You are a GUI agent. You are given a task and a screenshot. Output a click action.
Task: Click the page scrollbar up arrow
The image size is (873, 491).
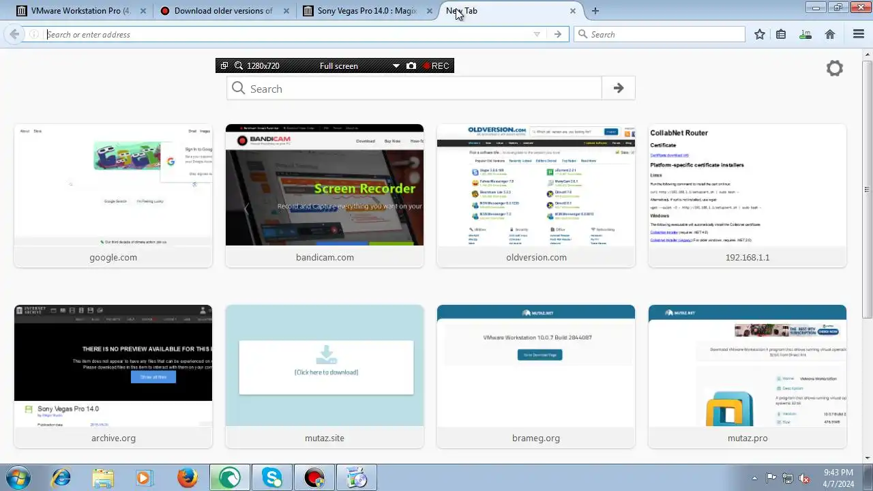[x=868, y=54]
